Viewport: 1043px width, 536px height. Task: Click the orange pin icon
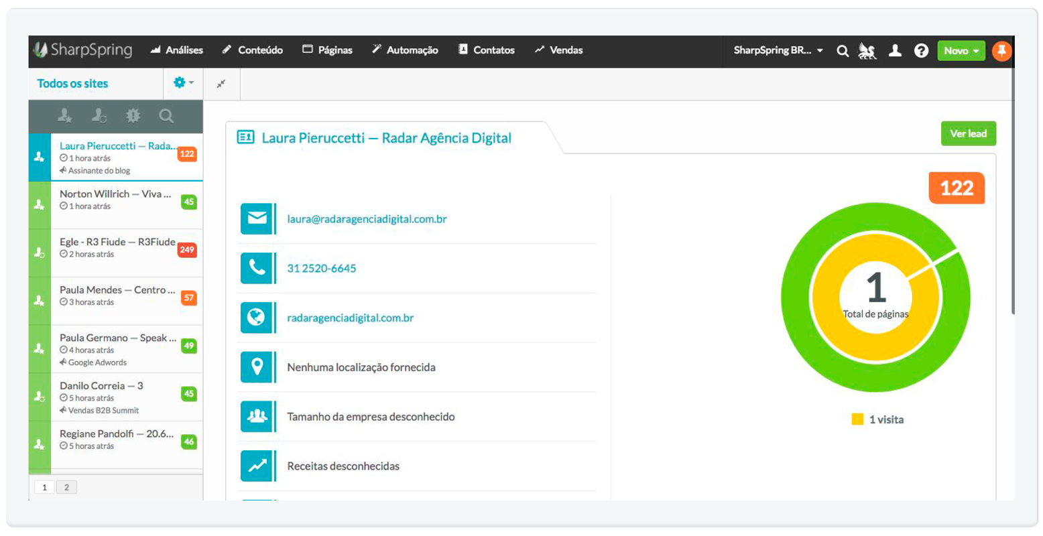(1001, 51)
